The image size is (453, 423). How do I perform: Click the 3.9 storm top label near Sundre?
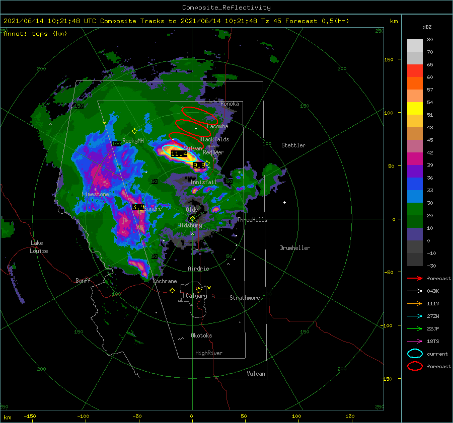point(138,207)
